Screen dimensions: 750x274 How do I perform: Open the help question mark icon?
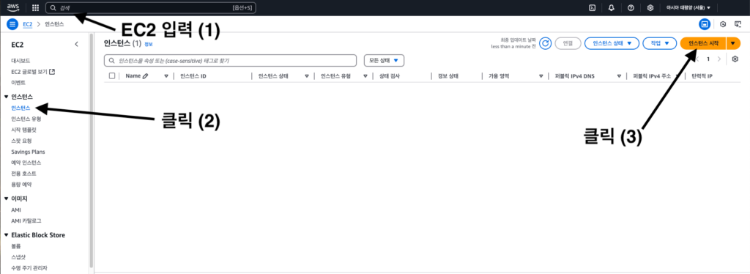coord(631,7)
